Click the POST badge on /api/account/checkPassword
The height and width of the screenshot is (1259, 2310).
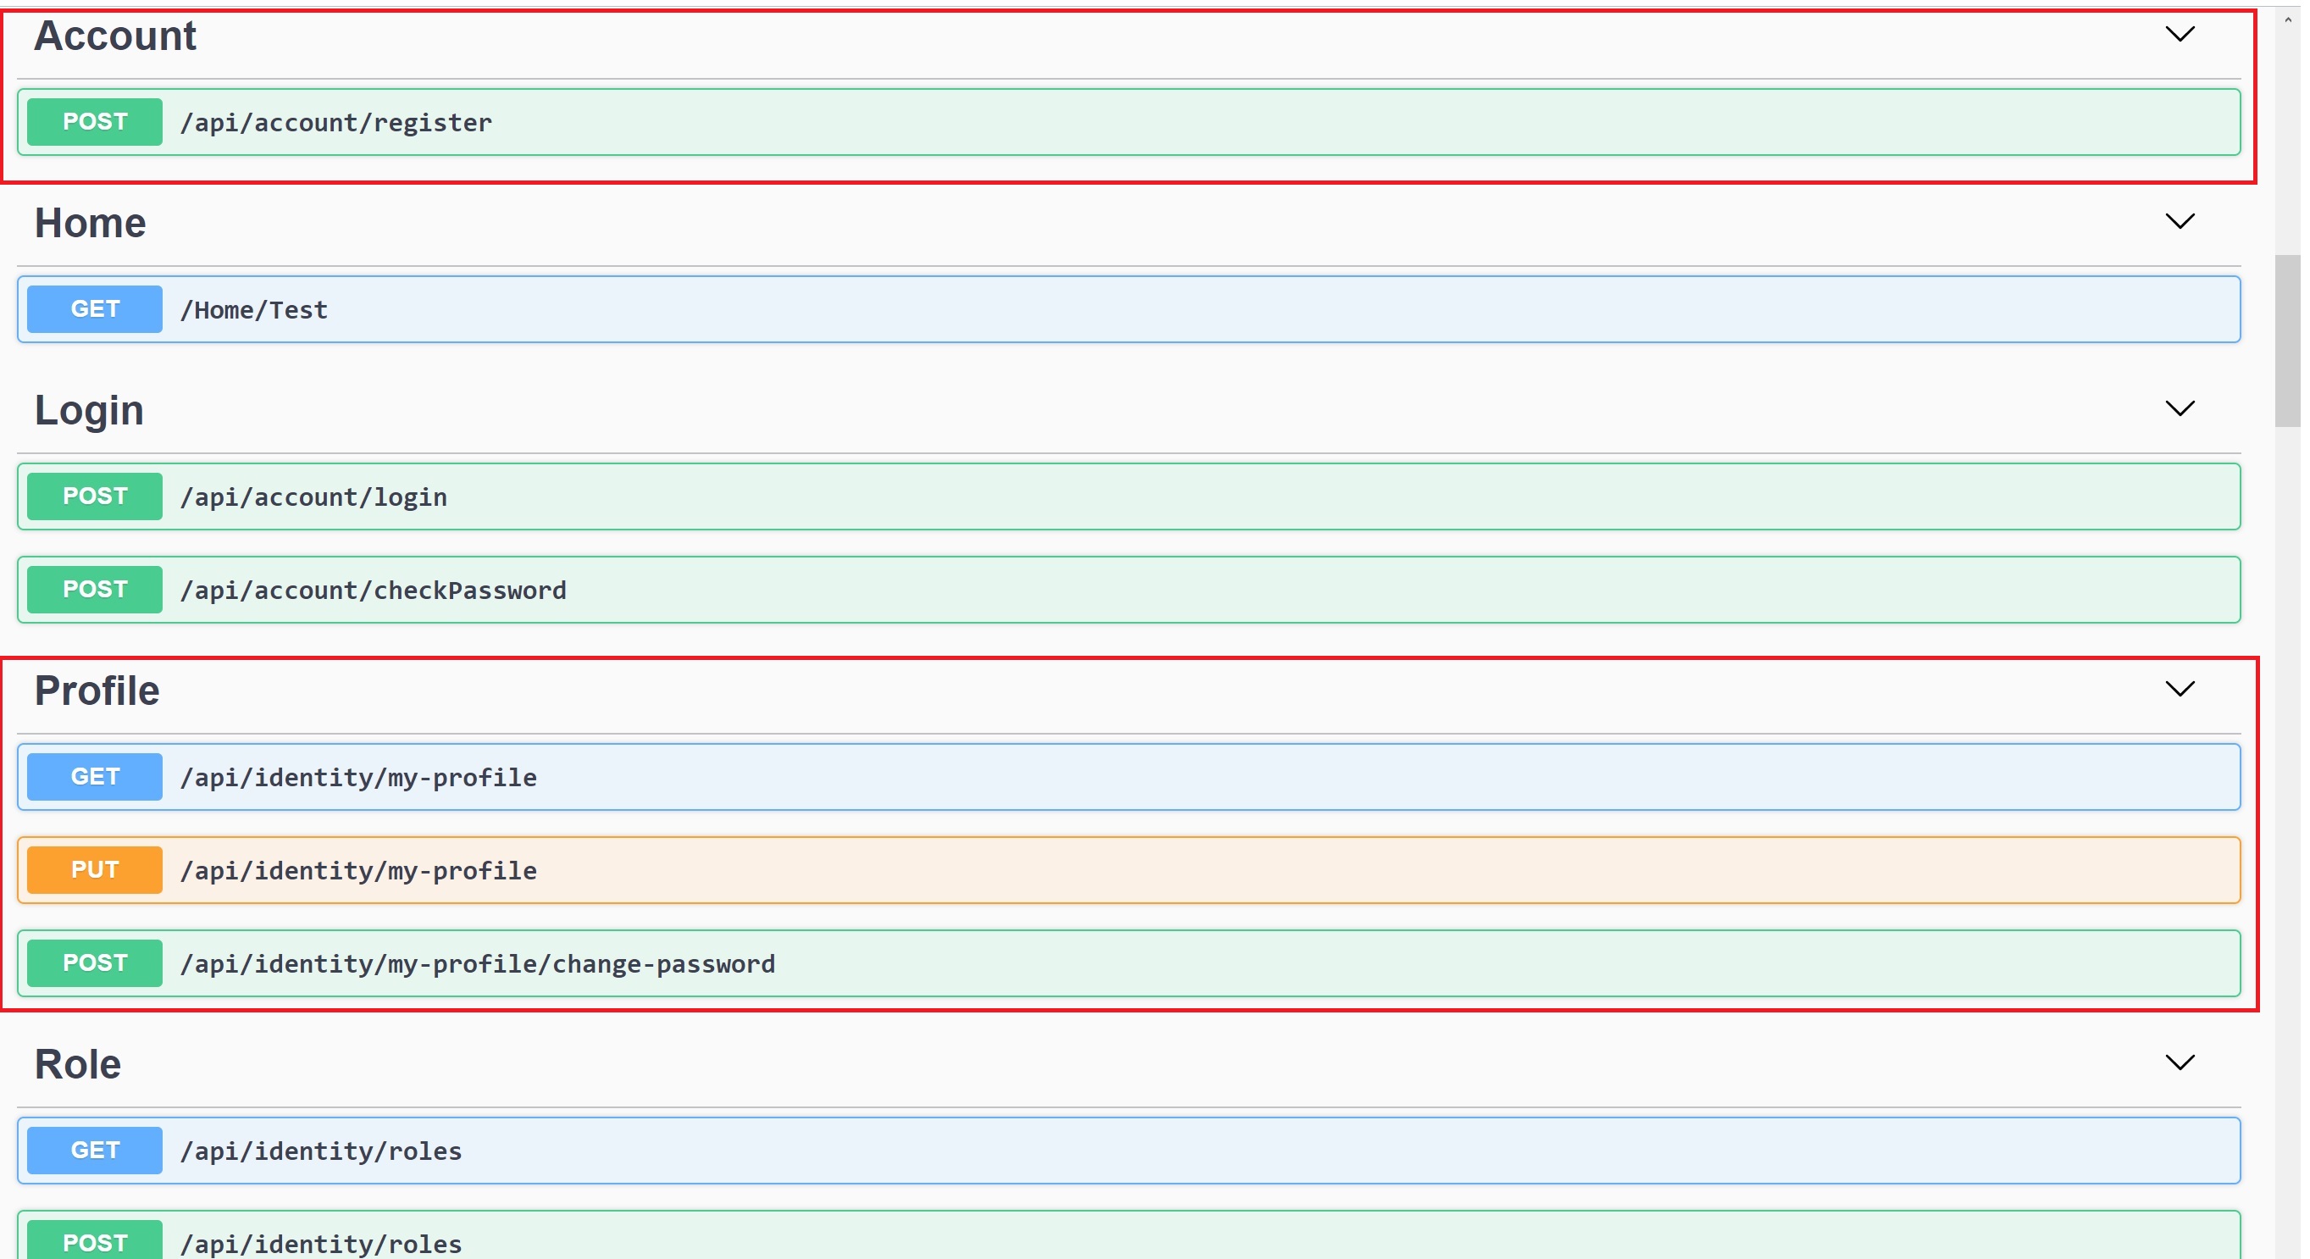(93, 589)
